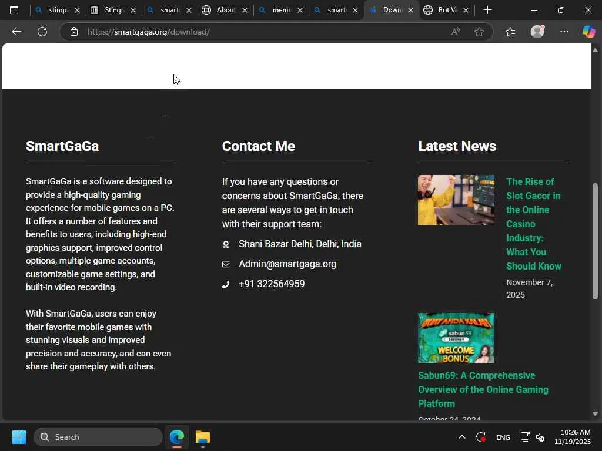Click the 'November 7, 2025' date text
The image size is (602, 451).
(529, 288)
